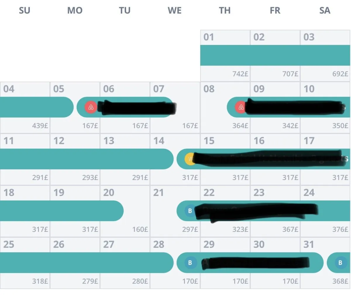This screenshot has width=351, height=306.
Task: Click the 439£ price on day 04
Action: coord(40,126)
